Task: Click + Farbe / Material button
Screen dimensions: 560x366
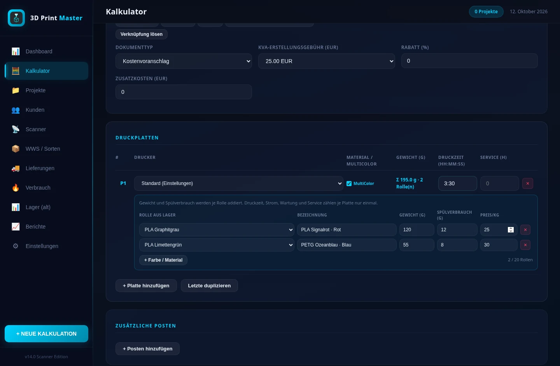Action: pos(163,260)
